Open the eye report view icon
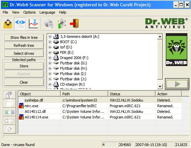This screenshot has height=148, width=191. pyautogui.click(x=20, y=24)
